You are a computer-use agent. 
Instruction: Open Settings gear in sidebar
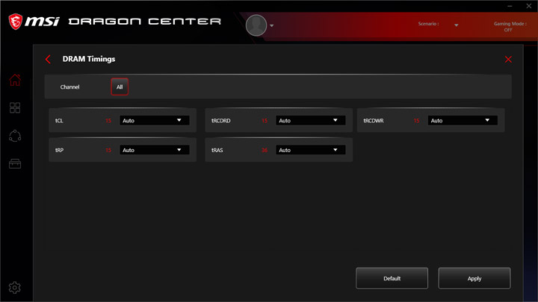pyautogui.click(x=15, y=288)
